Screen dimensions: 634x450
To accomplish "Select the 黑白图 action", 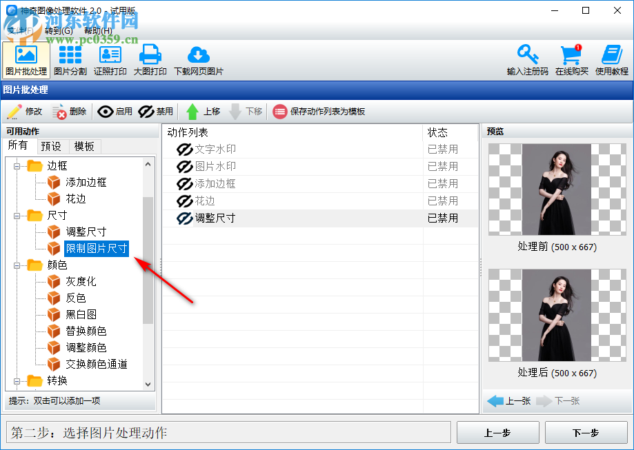I will pyautogui.click(x=81, y=314).
